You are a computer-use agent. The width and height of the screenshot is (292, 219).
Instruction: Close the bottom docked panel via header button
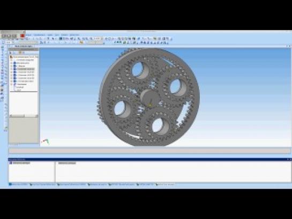290,159
